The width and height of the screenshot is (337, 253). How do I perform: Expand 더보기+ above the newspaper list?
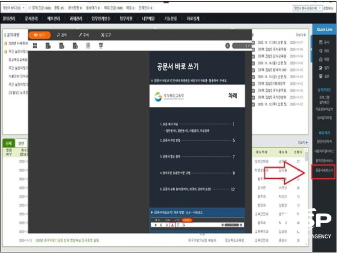pyautogui.click(x=301, y=35)
